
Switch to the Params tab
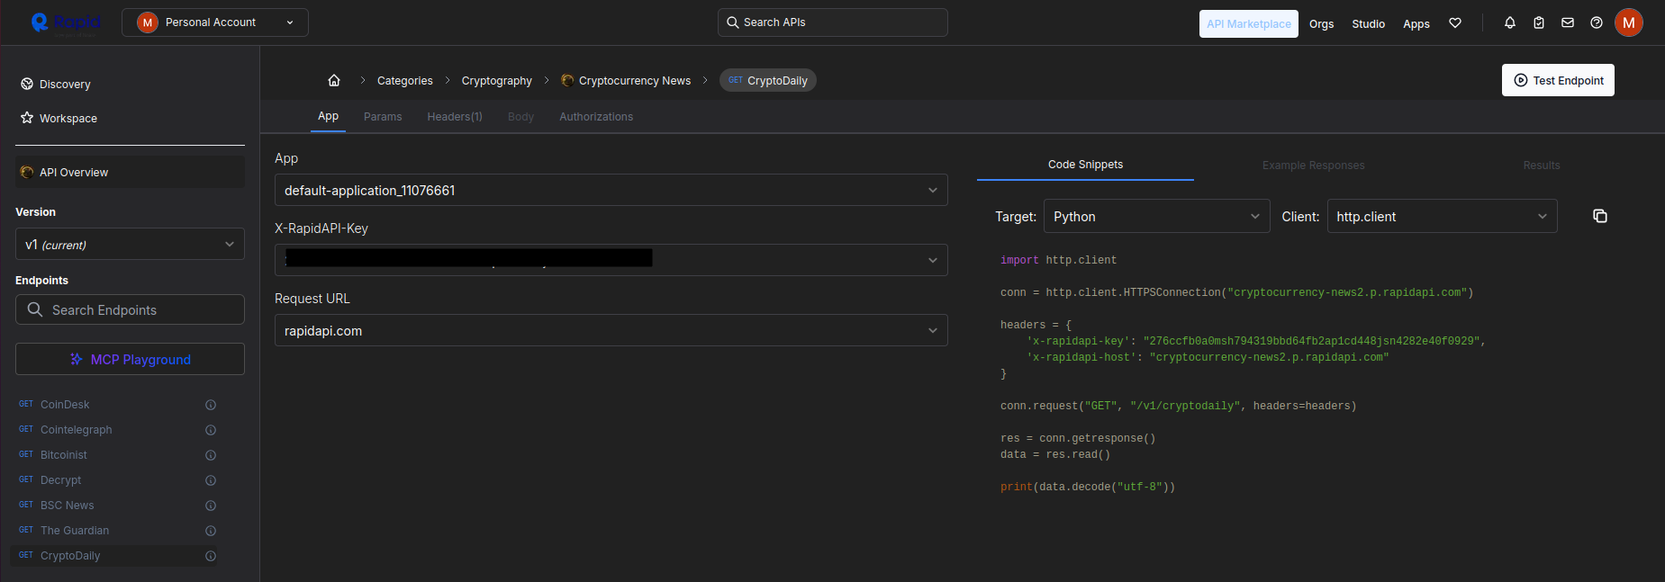(x=383, y=117)
